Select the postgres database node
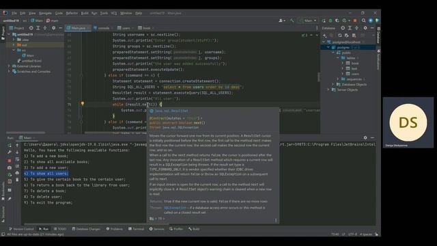The width and height of the screenshot is (437, 246). click(x=348, y=47)
